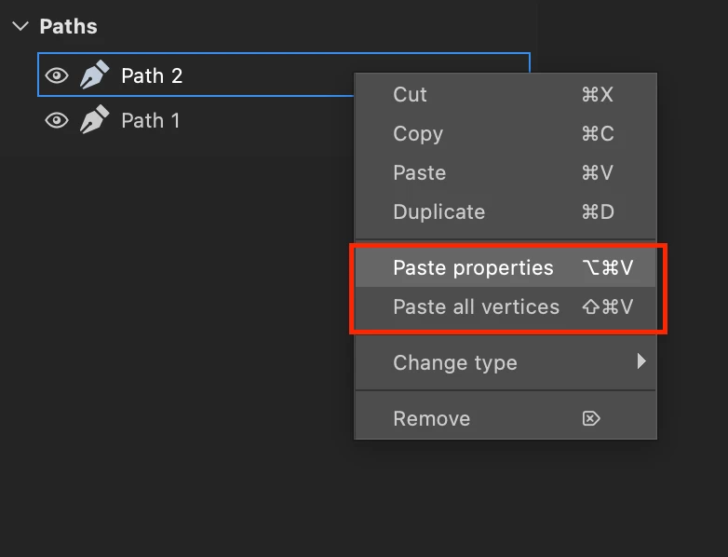Click the ⌘D shortcut hint beside Duplicate
Image resolution: width=728 pixels, height=557 pixels.
[598, 211]
